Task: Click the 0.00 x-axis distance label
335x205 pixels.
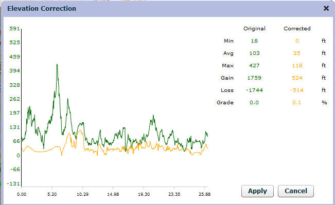Action: [22, 194]
